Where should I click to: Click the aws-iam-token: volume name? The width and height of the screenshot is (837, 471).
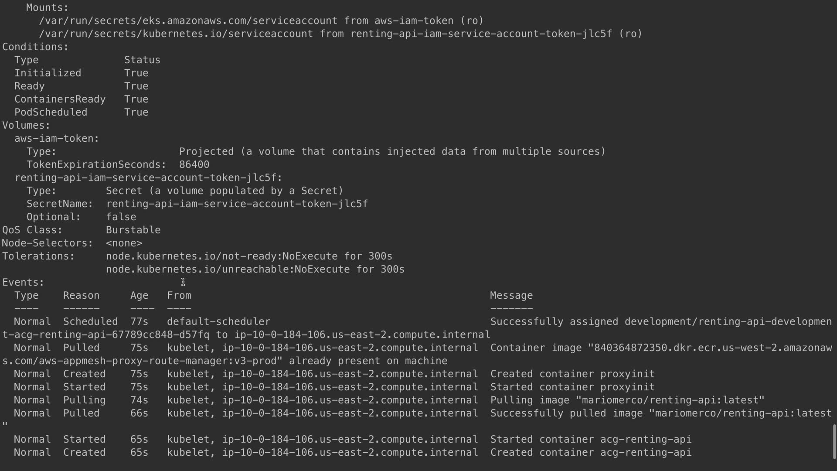pos(57,139)
